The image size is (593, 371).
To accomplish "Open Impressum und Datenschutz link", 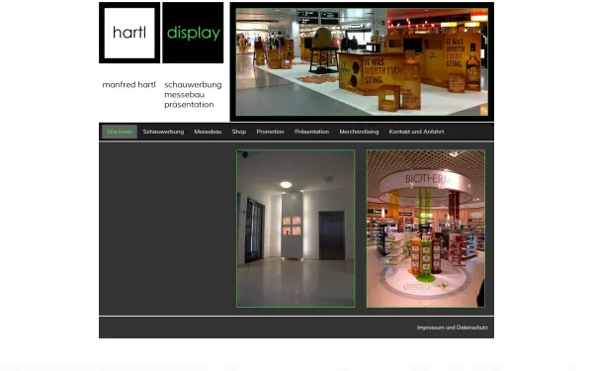I will pyautogui.click(x=453, y=327).
